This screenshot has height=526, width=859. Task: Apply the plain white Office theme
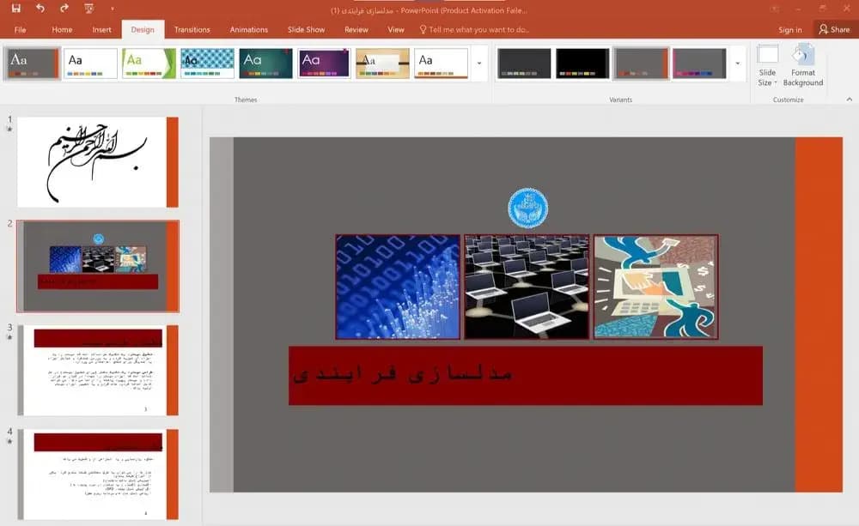(90, 63)
